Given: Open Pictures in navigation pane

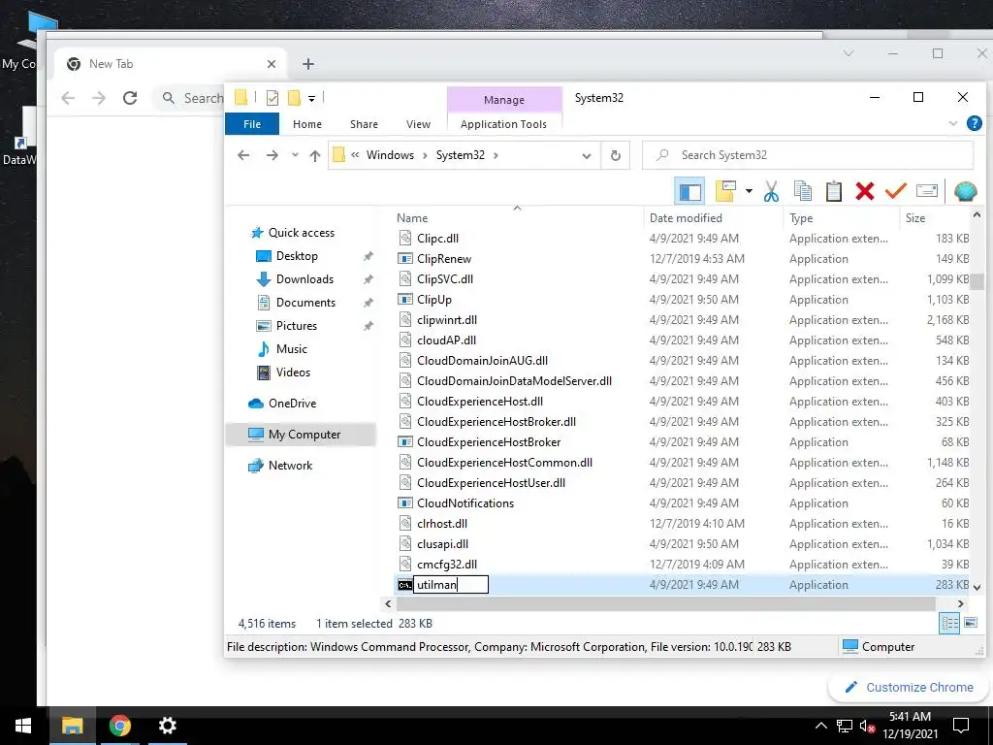Looking at the screenshot, I should click(297, 326).
